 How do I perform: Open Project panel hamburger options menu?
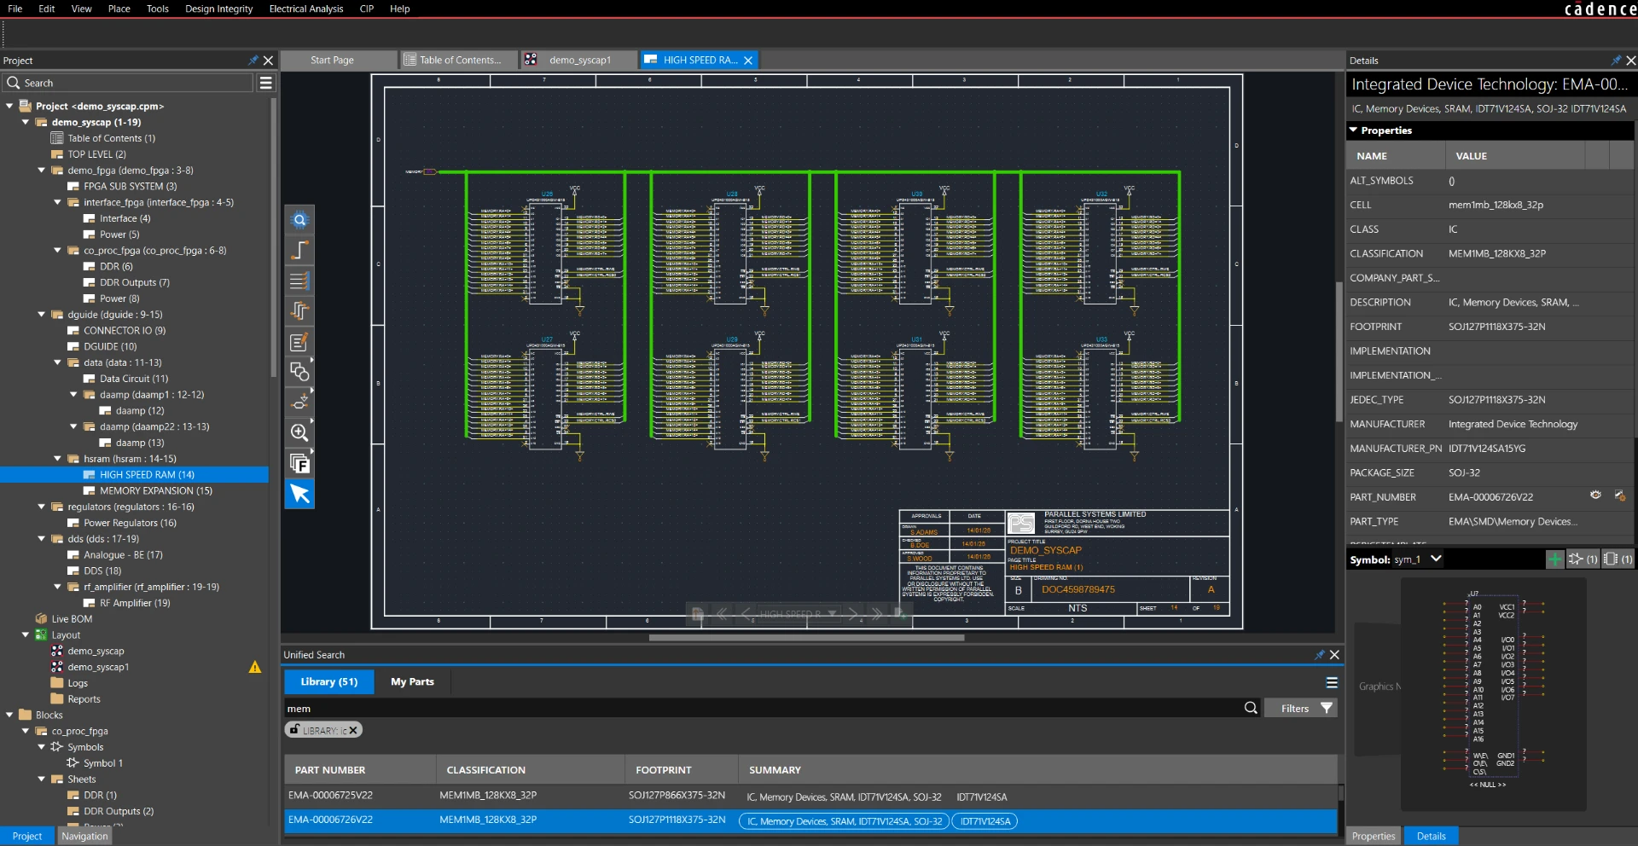point(266,83)
